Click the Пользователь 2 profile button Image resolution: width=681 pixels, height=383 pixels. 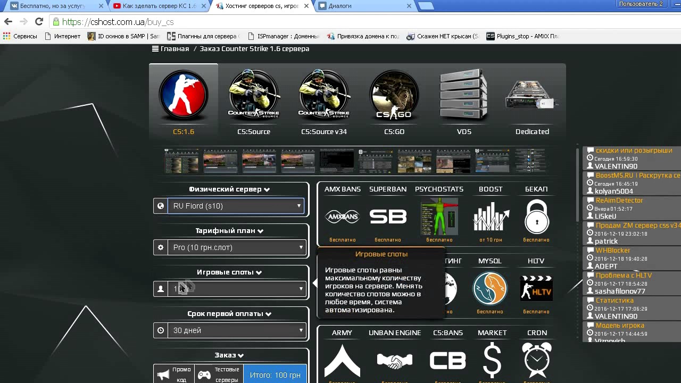pyautogui.click(x=641, y=4)
